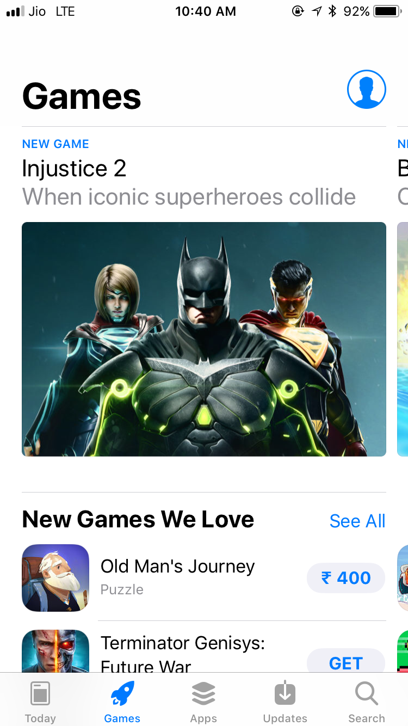
Task: Buy Old Man's Journey for ₹ 400
Action: 346,578
